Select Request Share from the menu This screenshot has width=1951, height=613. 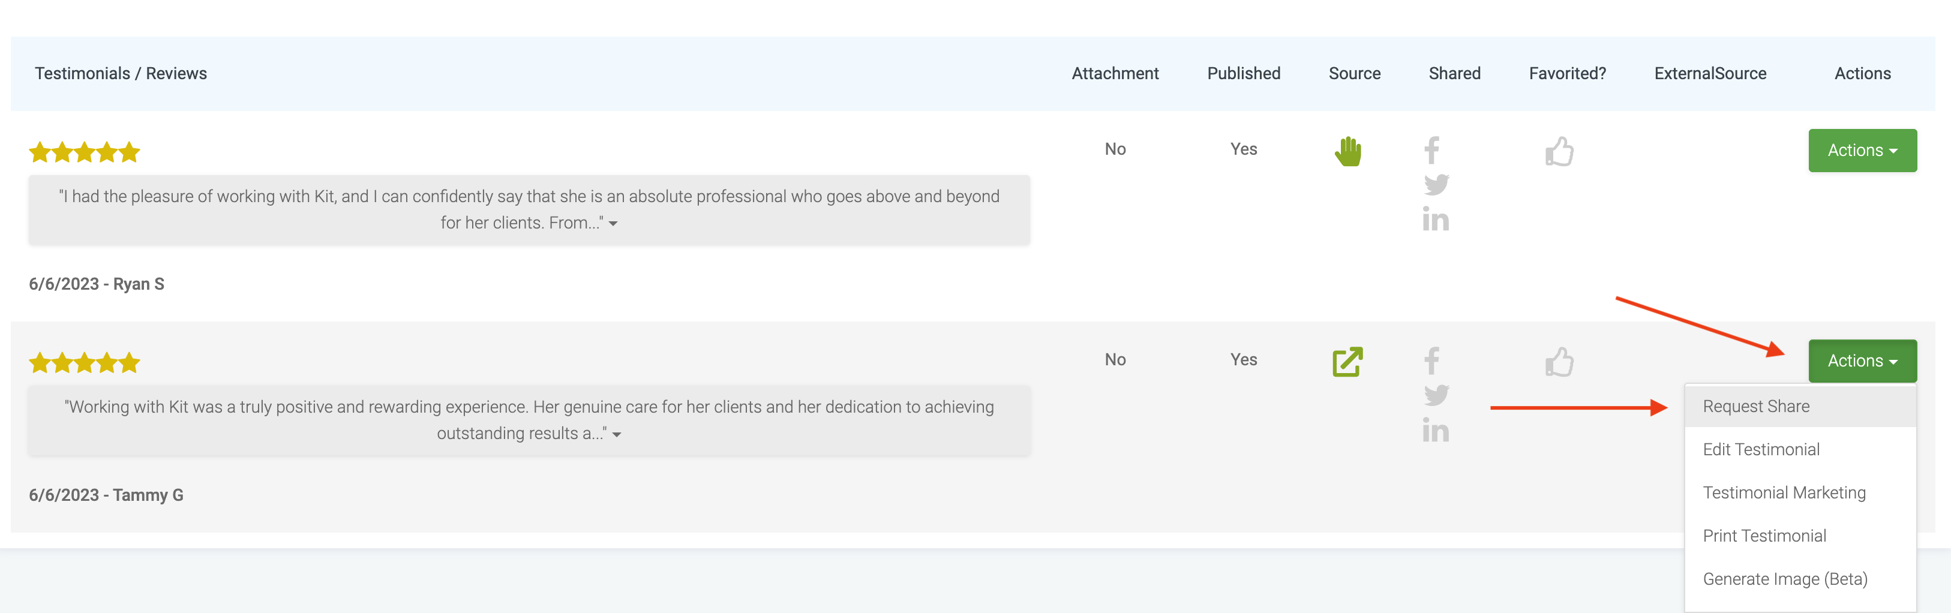point(1755,407)
